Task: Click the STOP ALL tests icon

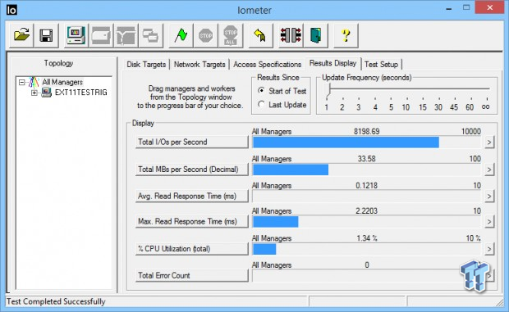Action: 231,35
